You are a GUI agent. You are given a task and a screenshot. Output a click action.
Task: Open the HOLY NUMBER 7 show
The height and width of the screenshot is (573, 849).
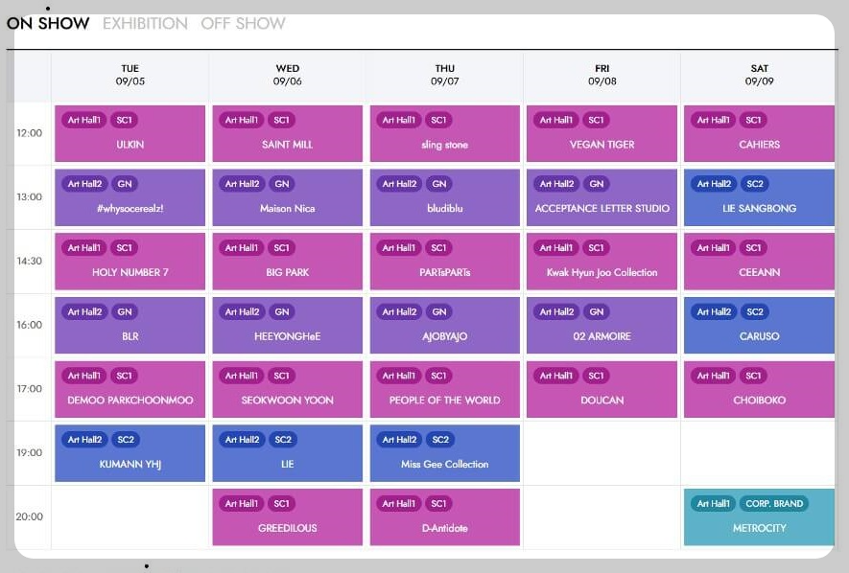pos(130,262)
